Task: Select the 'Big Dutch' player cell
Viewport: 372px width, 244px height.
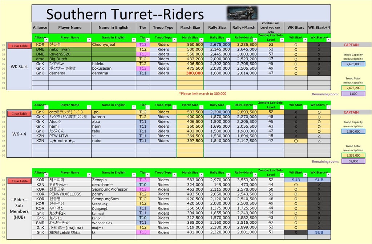Action: tap(70, 59)
